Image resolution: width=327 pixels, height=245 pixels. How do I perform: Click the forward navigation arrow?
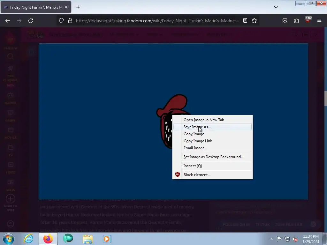19,21
